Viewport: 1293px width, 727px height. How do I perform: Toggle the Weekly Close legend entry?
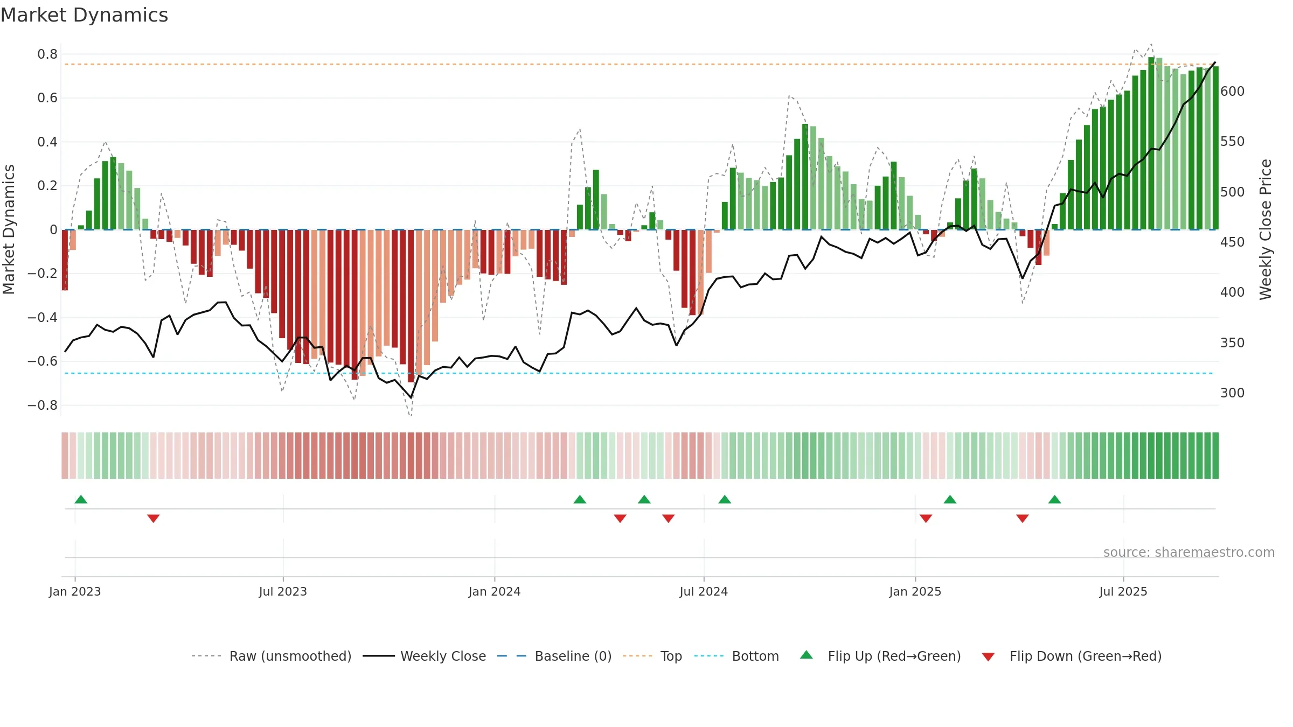click(x=425, y=656)
